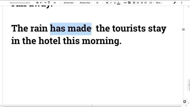Toggle bold formatting

(x=107, y=3)
